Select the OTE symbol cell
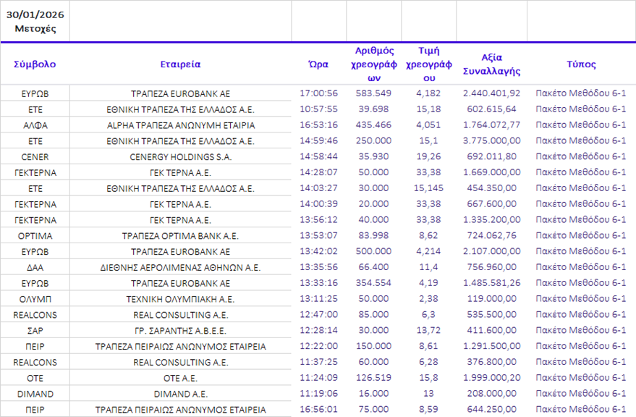The image size is (636, 417). 35,379
